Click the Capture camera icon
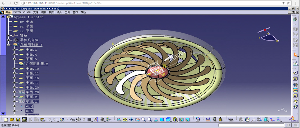 231,119
